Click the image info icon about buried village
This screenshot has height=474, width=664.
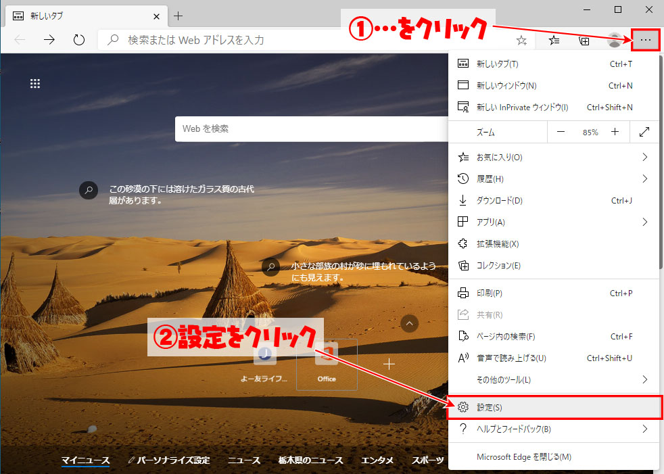pos(271,267)
